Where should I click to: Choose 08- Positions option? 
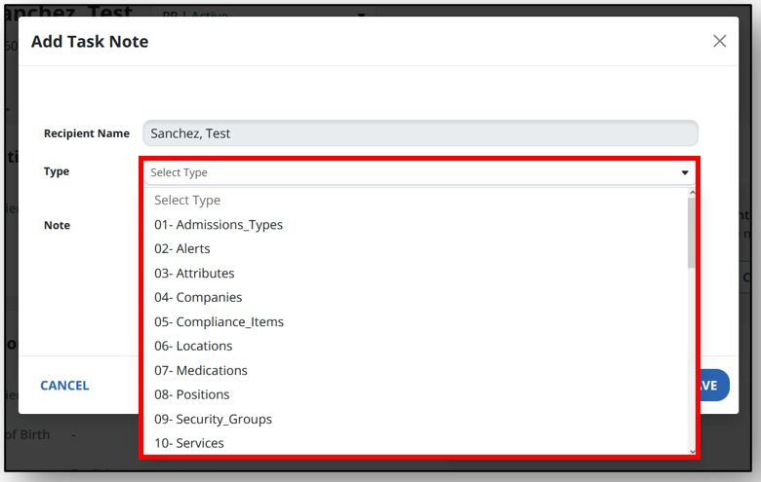tap(191, 394)
